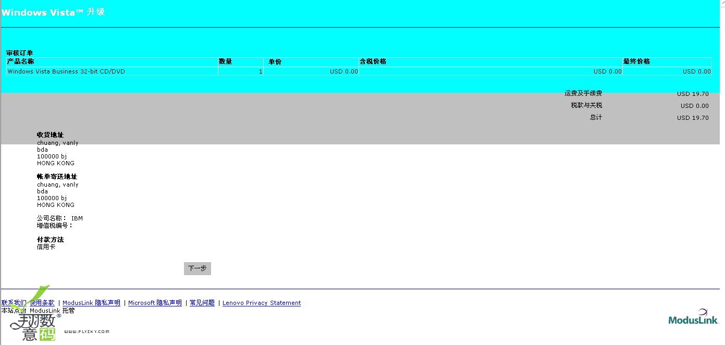Open the 使用条款 terms link
The height and width of the screenshot is (345, 725).
42,303
